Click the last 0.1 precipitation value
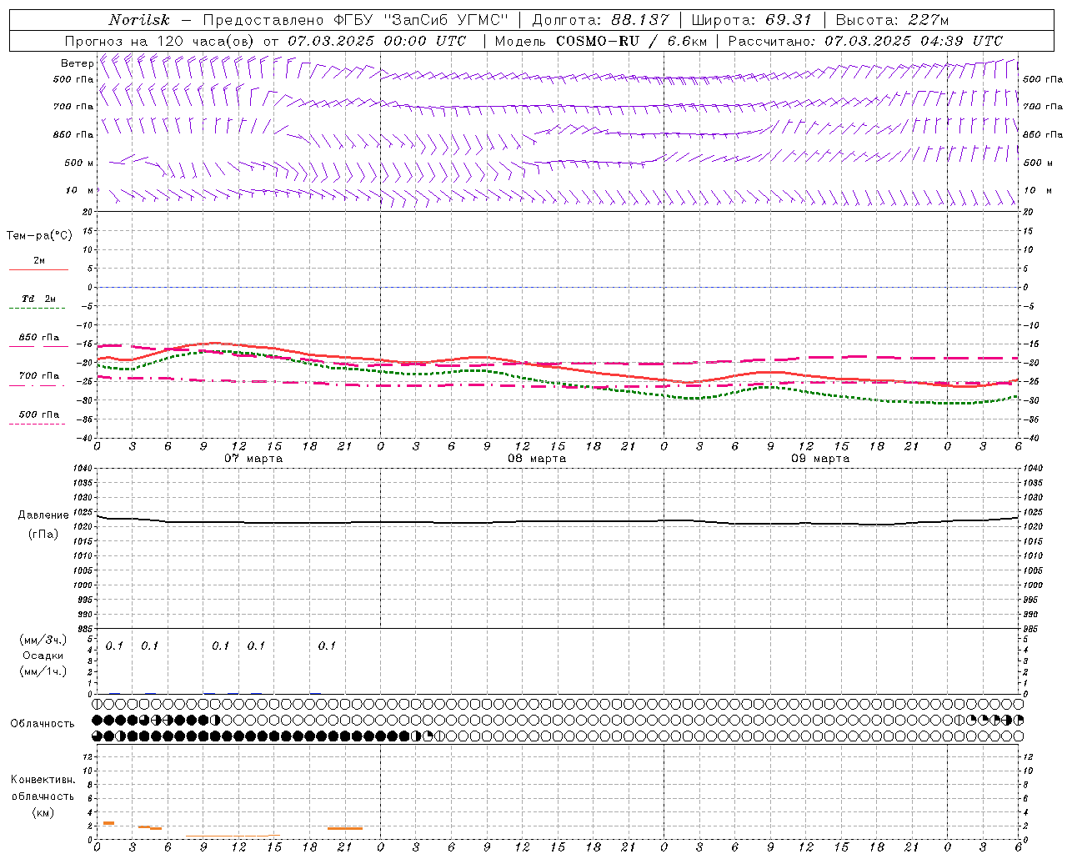 [x=327, y=646]
